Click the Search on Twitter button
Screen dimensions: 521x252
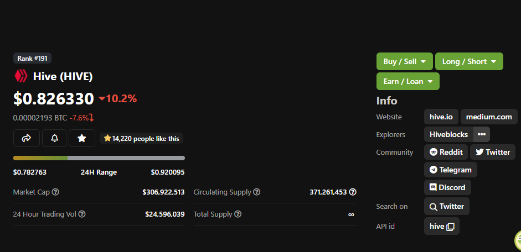coord(447,206)
